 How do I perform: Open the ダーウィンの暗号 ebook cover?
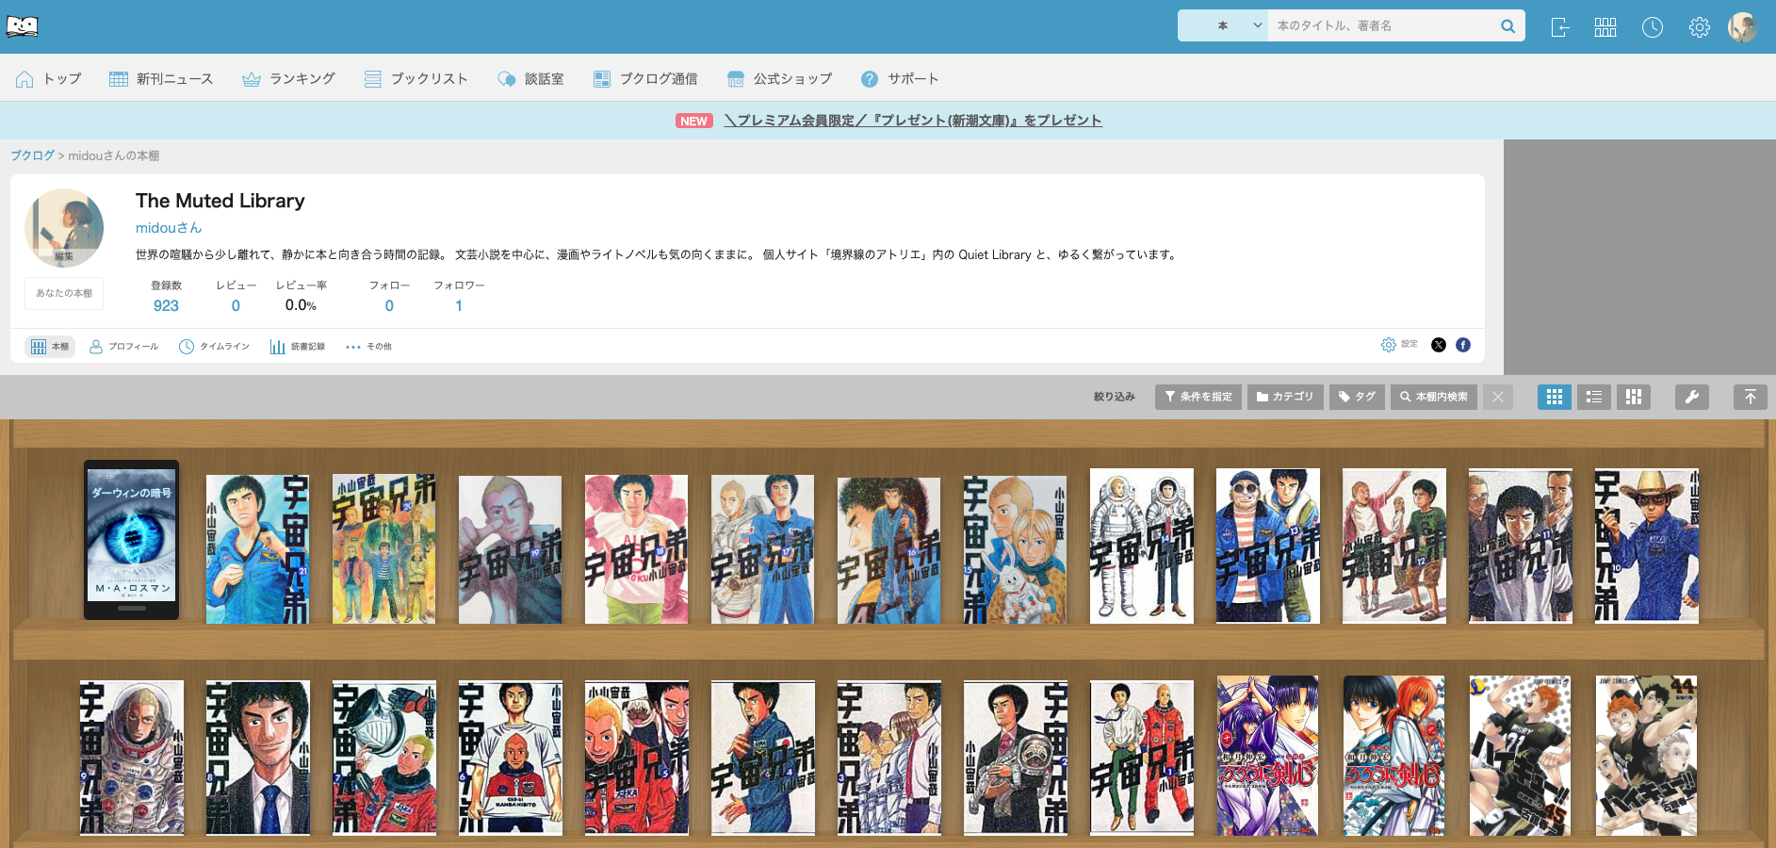coord(131,540)
